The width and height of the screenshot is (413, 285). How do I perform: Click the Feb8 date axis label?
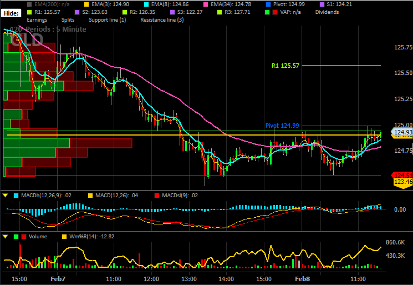(x=302, y=279)
